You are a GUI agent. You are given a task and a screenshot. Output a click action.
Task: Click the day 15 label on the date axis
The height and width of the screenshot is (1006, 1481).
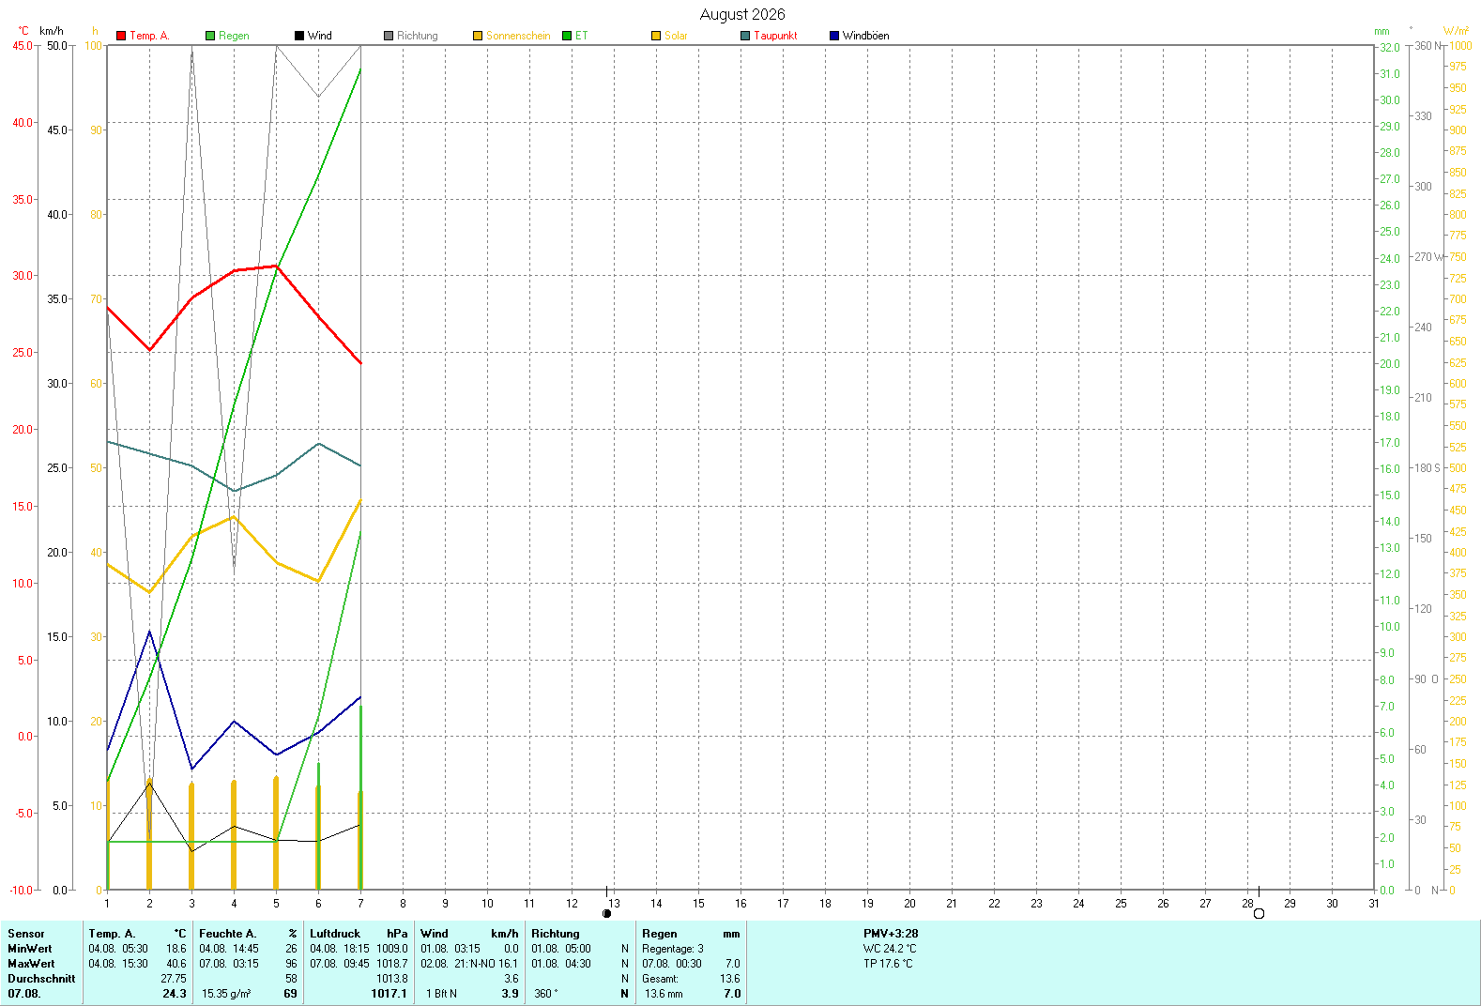698,904
